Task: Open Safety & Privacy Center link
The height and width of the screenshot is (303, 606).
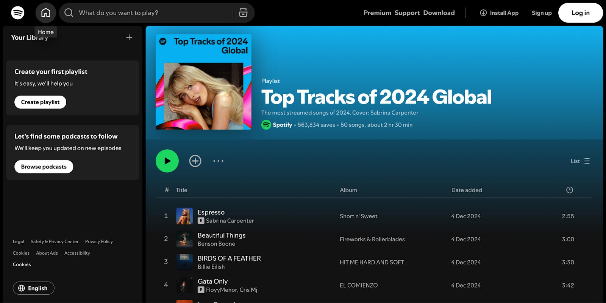Action: (x=55, y=242)
